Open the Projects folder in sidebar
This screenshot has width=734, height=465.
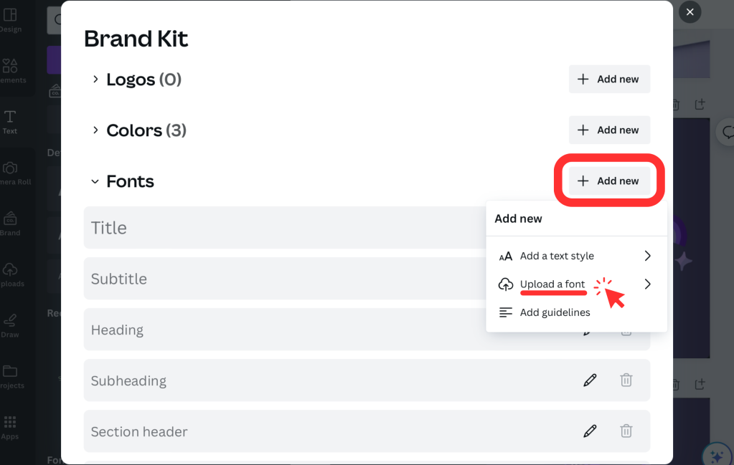pos(10,375)
